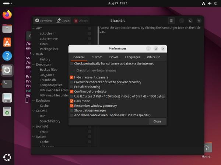
Task: Collapse the GNOME tree group
Action: (34, 111)
